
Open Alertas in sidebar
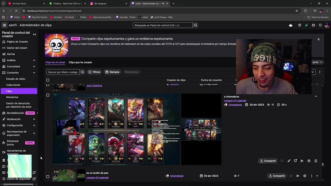click(11, 54)
